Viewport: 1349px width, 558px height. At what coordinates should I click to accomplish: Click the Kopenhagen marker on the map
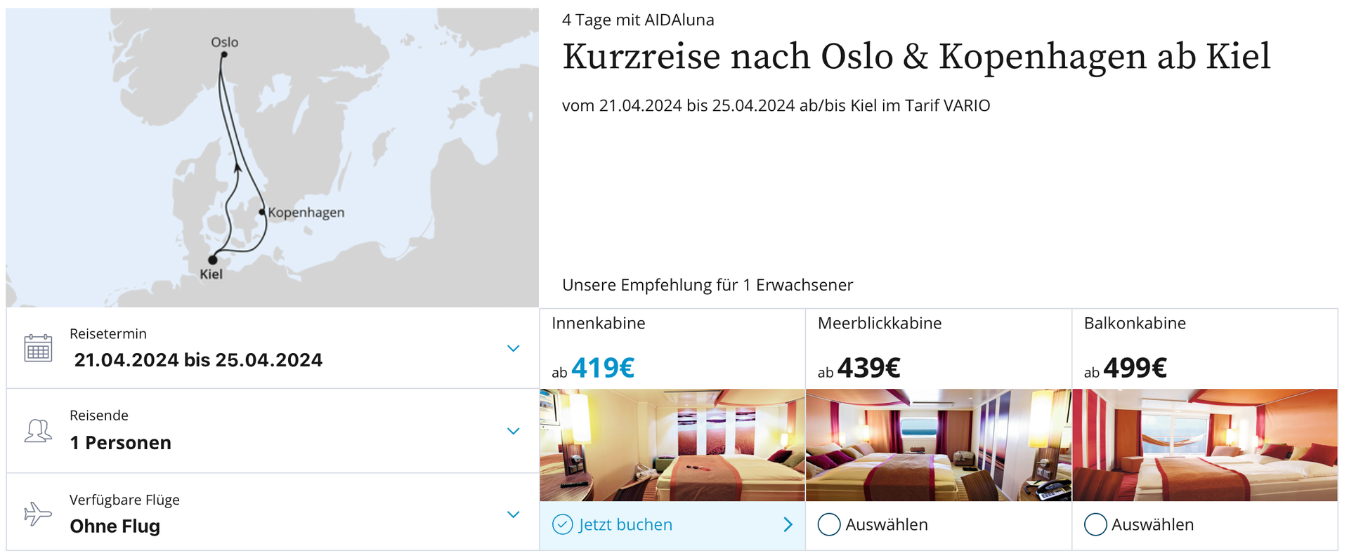[x=262, y=211]
